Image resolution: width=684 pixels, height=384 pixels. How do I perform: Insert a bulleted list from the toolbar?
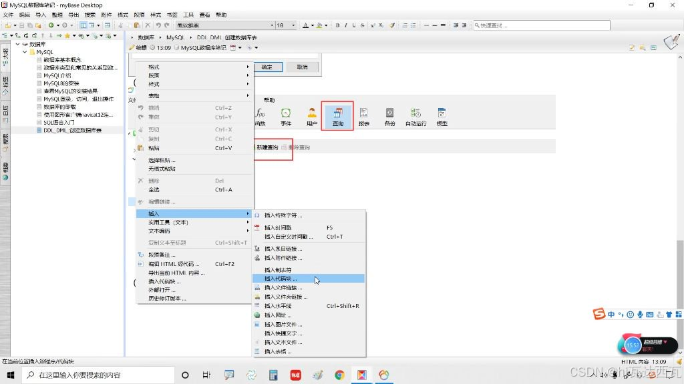(413, 25)
